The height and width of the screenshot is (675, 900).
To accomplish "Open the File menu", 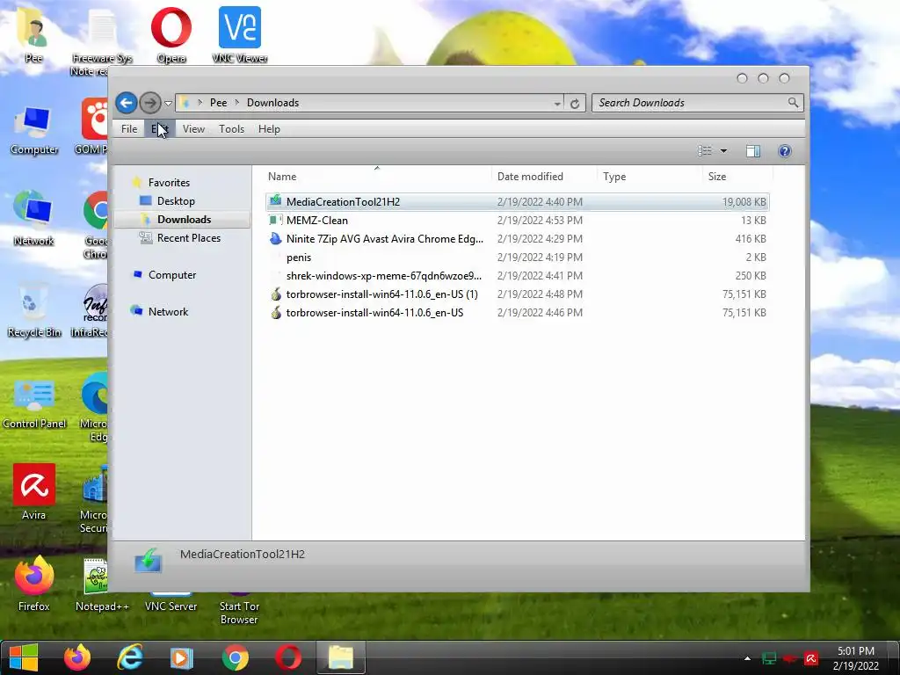I will pos(129,129).
